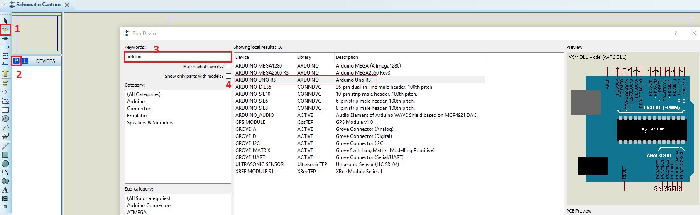Filter by the Connectors category

[140, 109]
